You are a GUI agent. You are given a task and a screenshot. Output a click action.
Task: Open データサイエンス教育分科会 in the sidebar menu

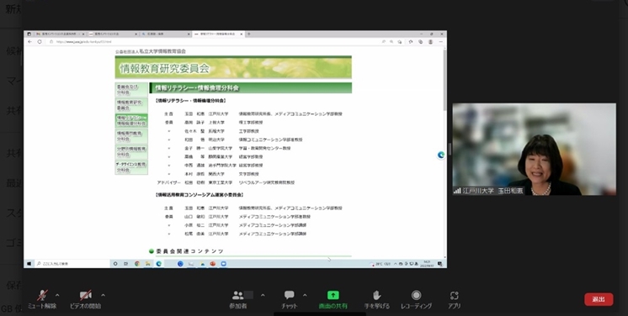(x=131, y=167)
